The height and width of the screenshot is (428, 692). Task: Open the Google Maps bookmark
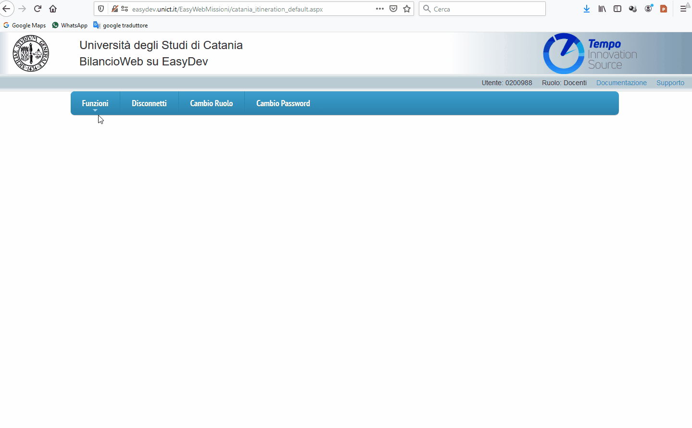25,25
